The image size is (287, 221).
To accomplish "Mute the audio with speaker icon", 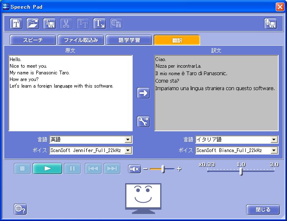I will click(134, 169).
